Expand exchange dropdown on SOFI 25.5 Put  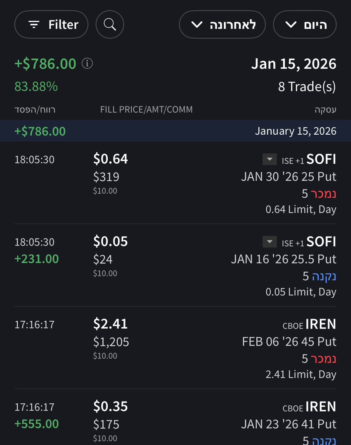pyautogui.click(x=269, y=242)
